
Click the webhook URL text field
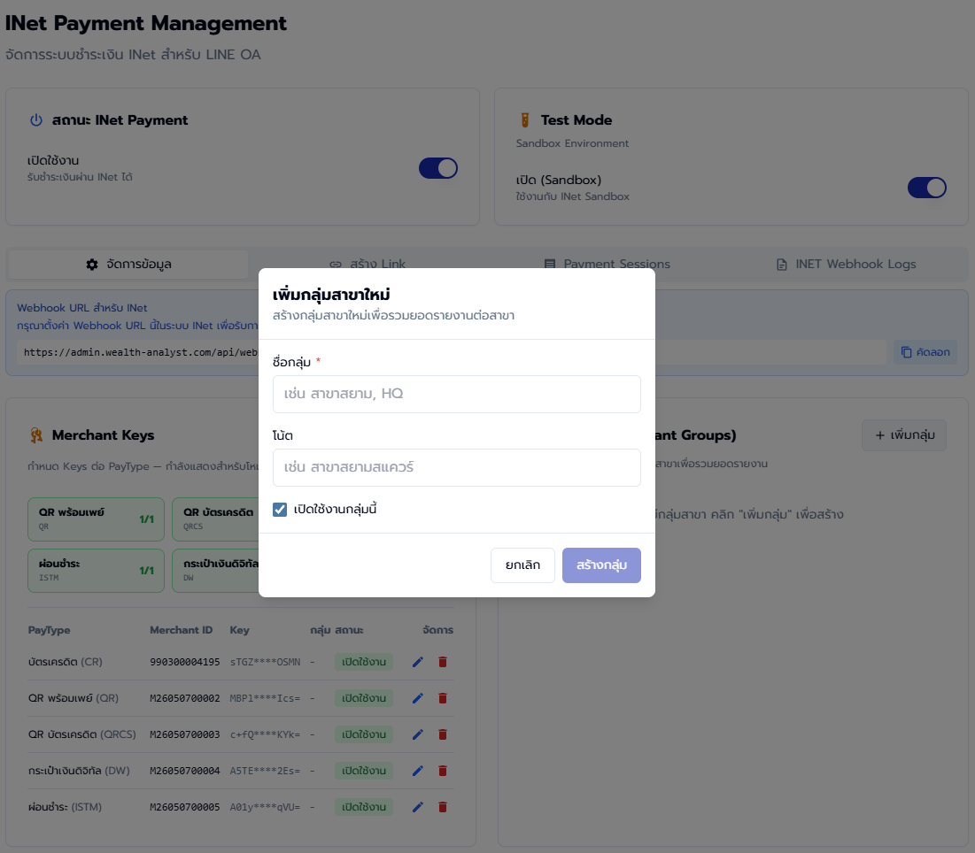(452, 352)
